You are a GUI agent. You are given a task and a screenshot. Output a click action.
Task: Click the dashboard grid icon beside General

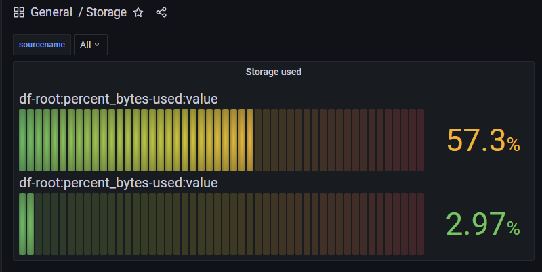19,12
